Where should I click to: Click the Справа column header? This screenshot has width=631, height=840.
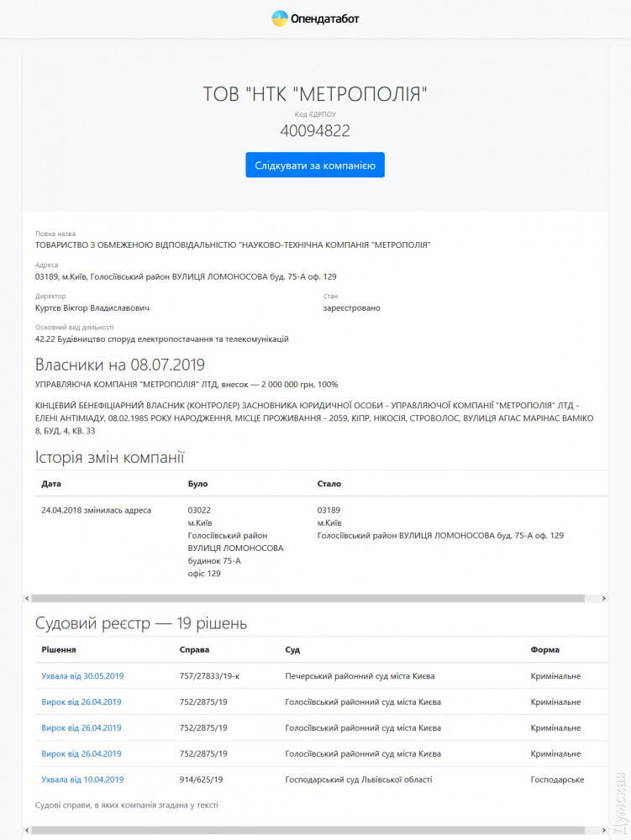click(194, 650)
